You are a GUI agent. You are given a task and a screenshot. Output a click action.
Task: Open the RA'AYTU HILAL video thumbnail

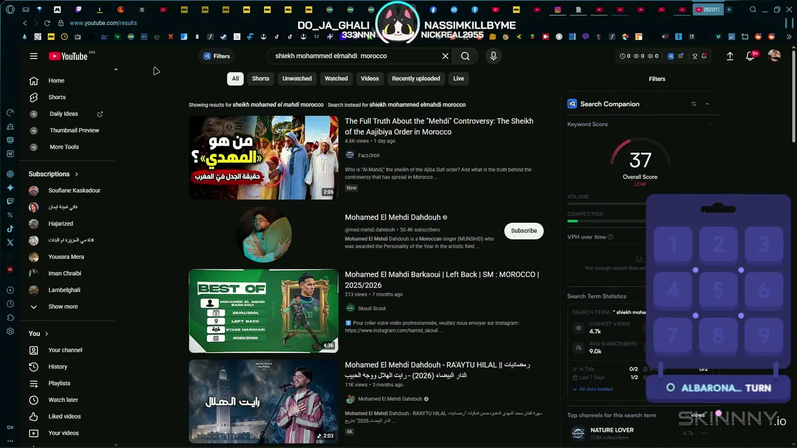click(x=263, y=401)
